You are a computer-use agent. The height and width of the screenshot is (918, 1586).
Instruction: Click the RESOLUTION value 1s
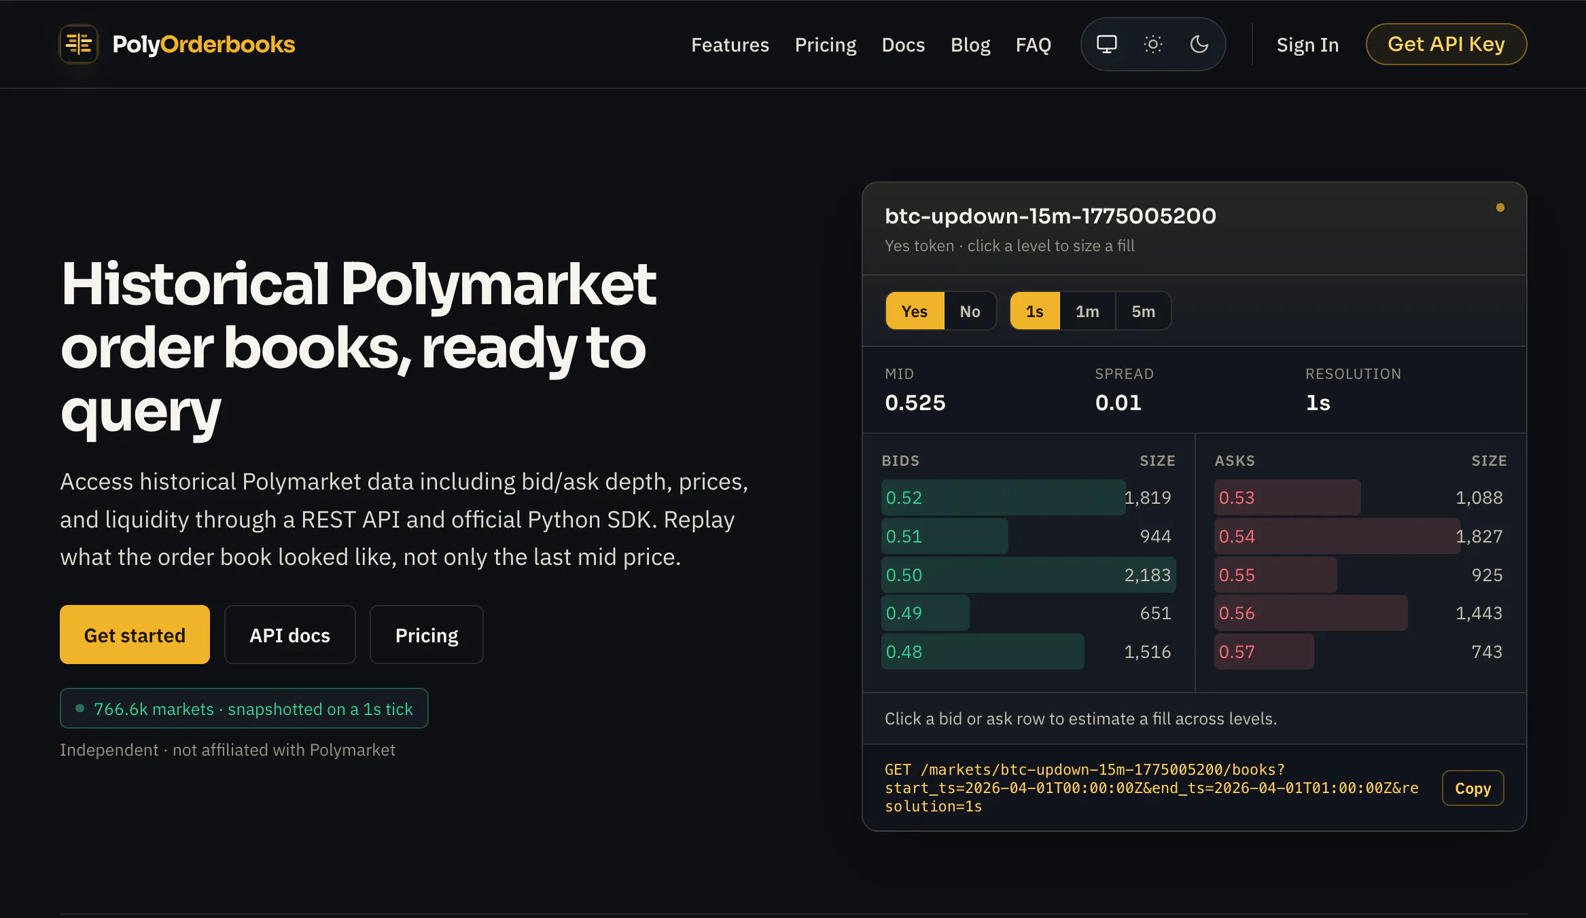tap(1318, 403)
